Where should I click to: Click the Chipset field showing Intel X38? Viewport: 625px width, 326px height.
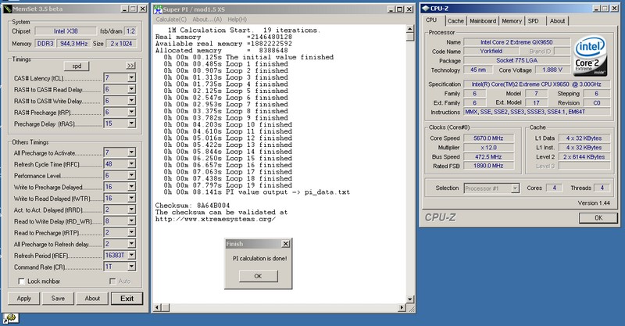click(x=66, y=31)
